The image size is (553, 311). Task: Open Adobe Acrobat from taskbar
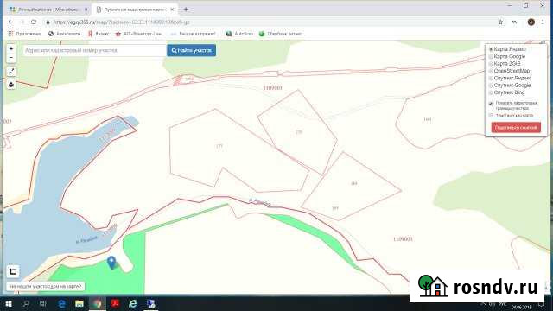[115, 303]
